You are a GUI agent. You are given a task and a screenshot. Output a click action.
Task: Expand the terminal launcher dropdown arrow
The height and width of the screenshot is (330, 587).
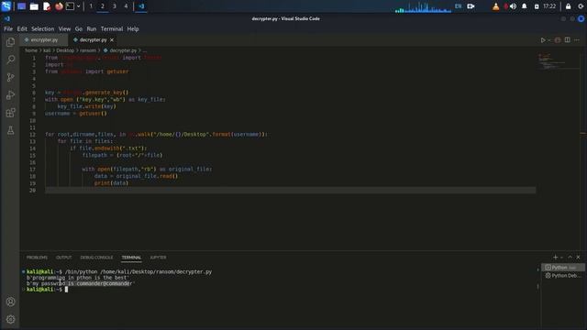point(78,6)
